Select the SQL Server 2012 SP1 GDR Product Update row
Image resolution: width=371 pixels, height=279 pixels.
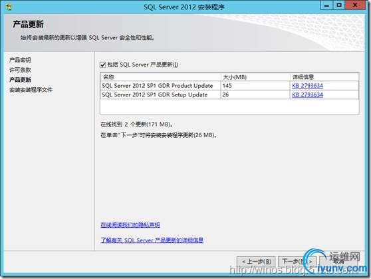229,86
